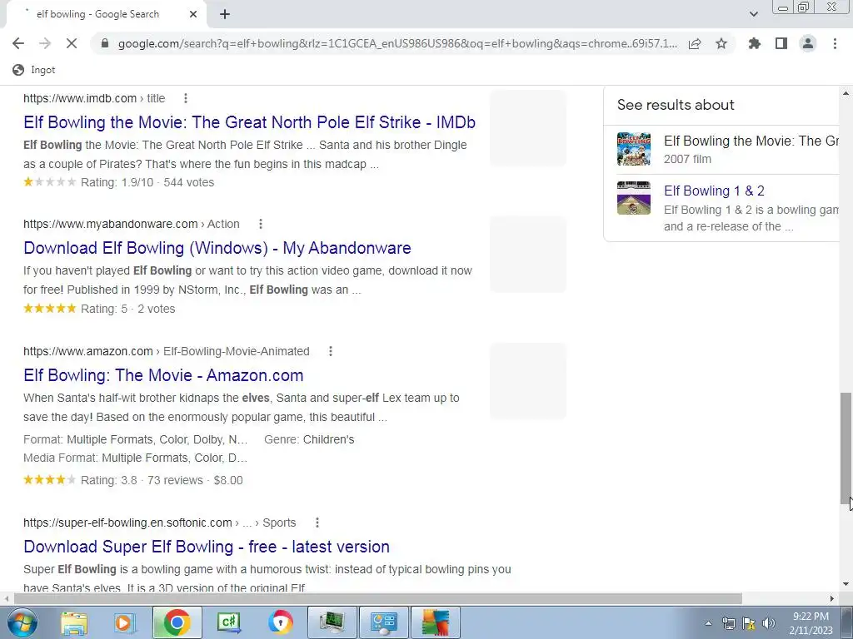Click the Rating 1.9/10 544 votes text
Viewport: 853px width, 639px height.
click(x=147, y=182)
